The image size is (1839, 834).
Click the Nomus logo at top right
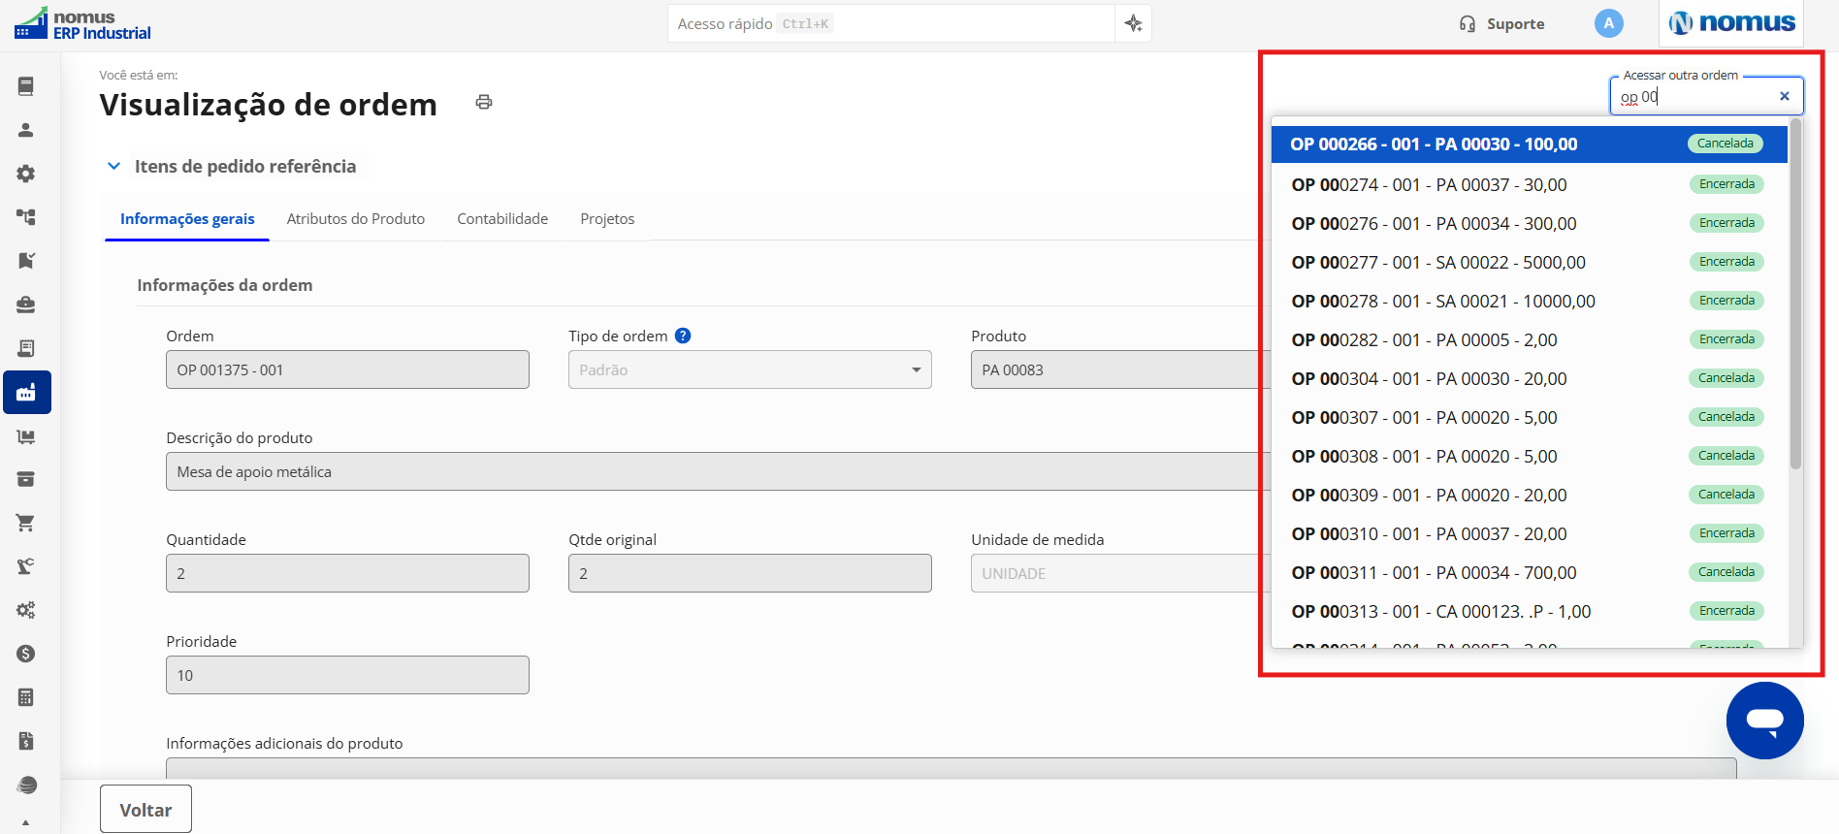(x=1731, y=23)
